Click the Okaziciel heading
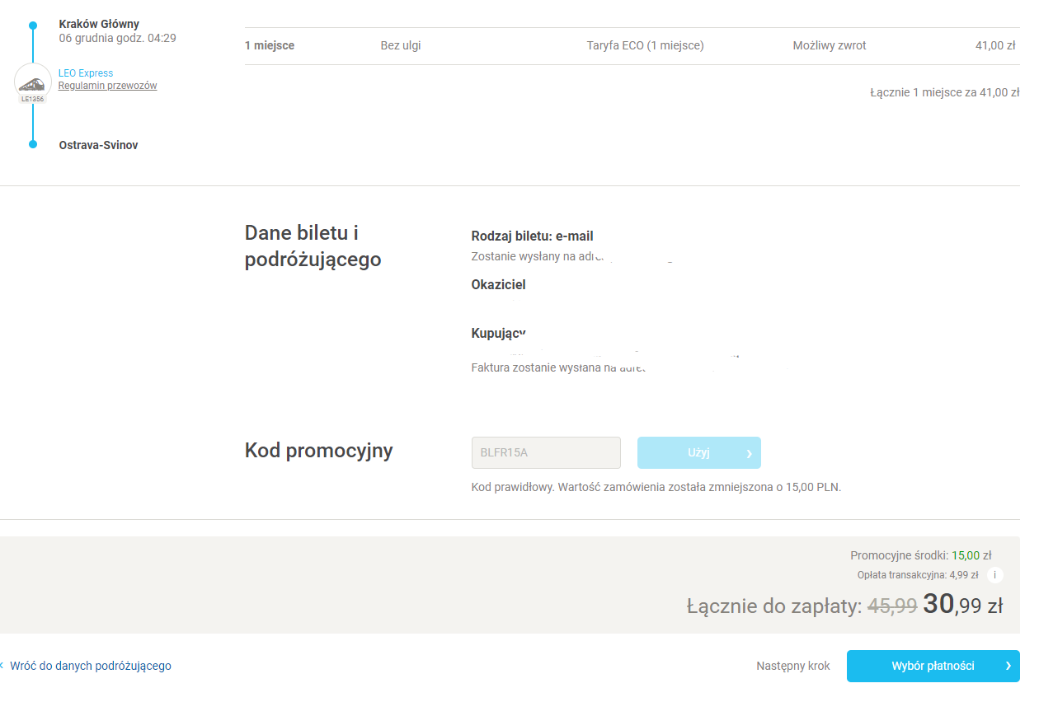1039x716 pixels. pyautogui.click(x=499, y=284)
